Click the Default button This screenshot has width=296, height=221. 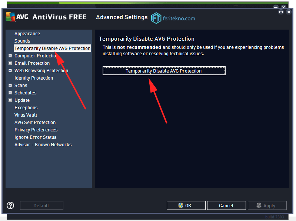tap(41, 205)
